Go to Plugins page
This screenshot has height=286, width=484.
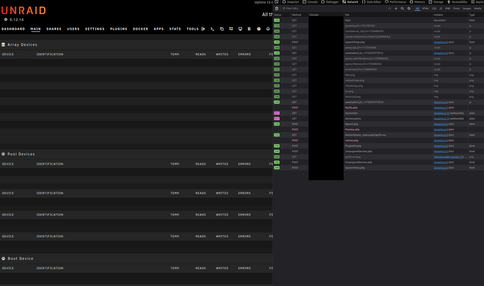click(119, 29)
